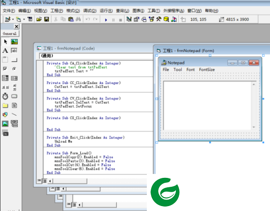Click the Break pause toolbar button

tap(113, 20)
